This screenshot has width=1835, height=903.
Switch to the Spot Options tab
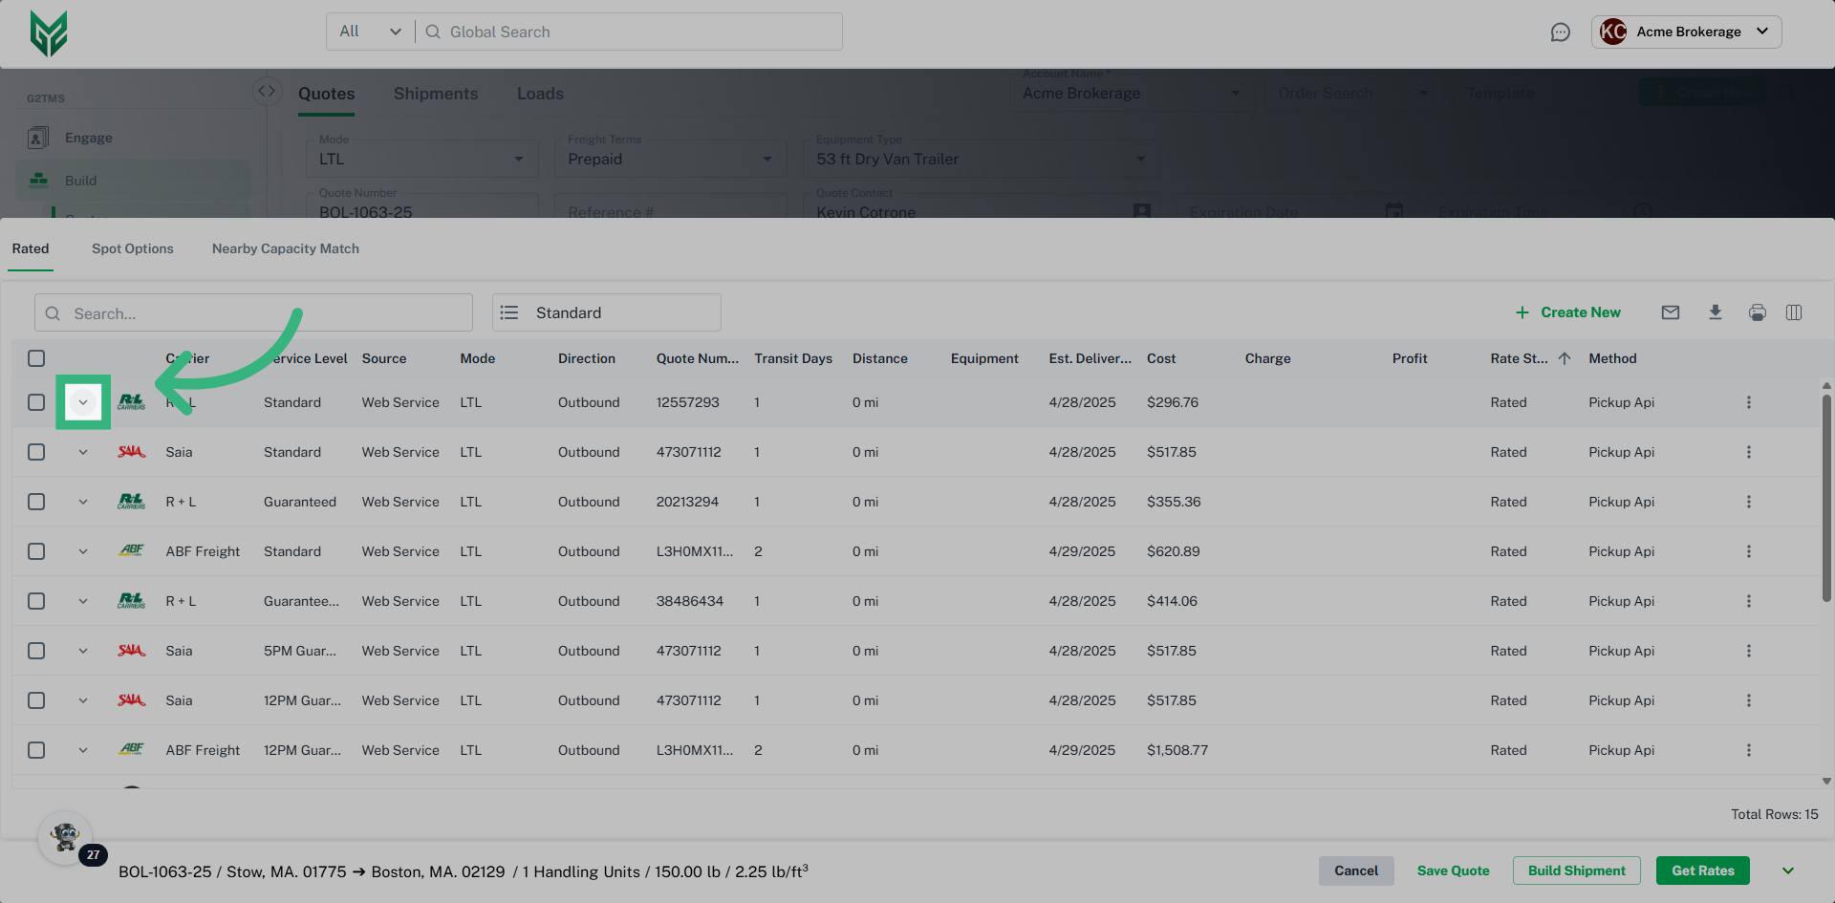pos(133,248)
